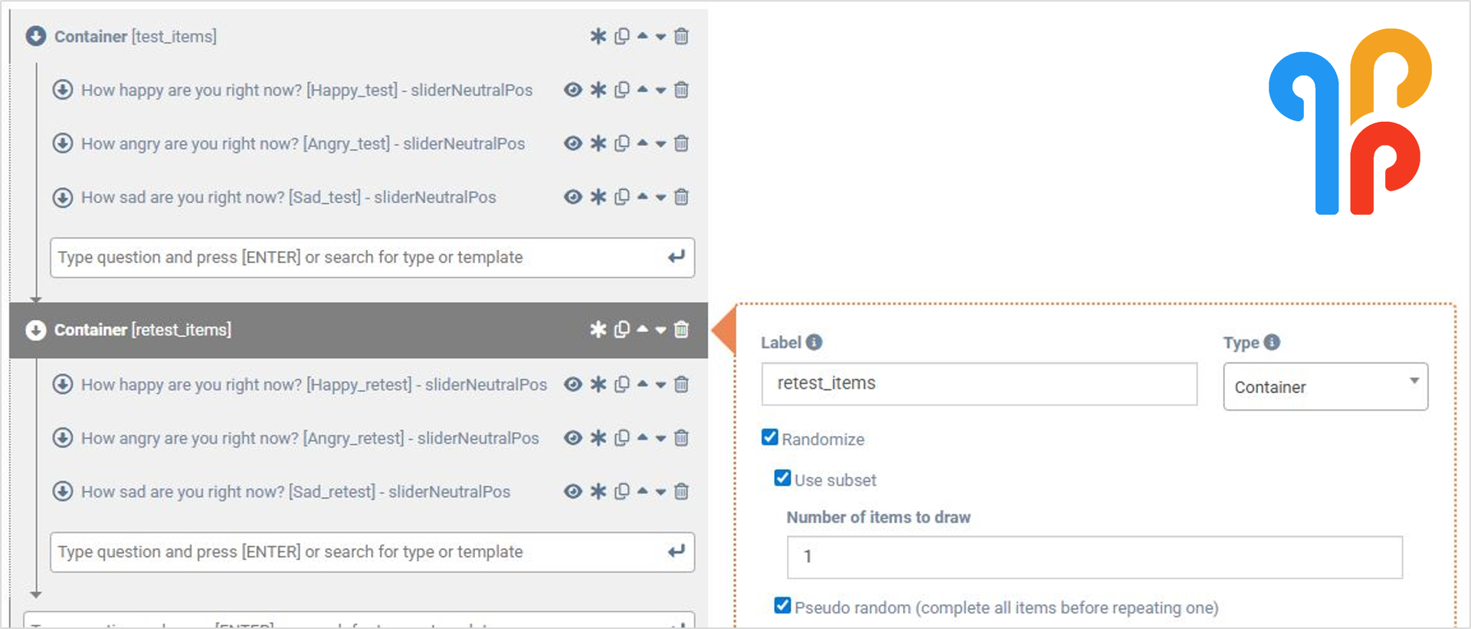
Task: Preview the Angry_retest question with the eye icon
Action: [x=573, y=437]
